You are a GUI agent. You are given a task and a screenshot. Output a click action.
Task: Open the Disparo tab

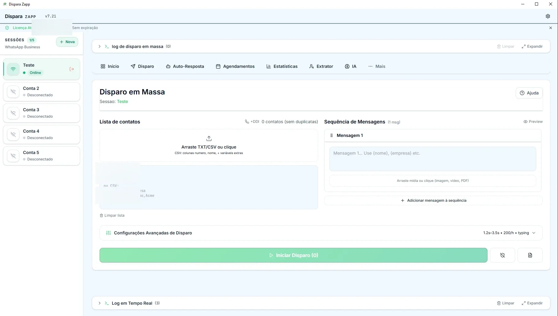tap(142, 66)
